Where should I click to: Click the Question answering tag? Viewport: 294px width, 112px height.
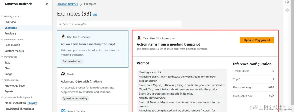point(75,98)
